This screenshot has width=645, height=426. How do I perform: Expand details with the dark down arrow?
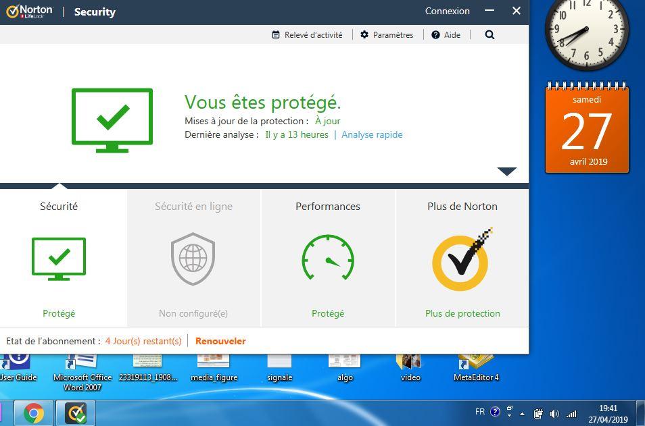click(507, 171)
